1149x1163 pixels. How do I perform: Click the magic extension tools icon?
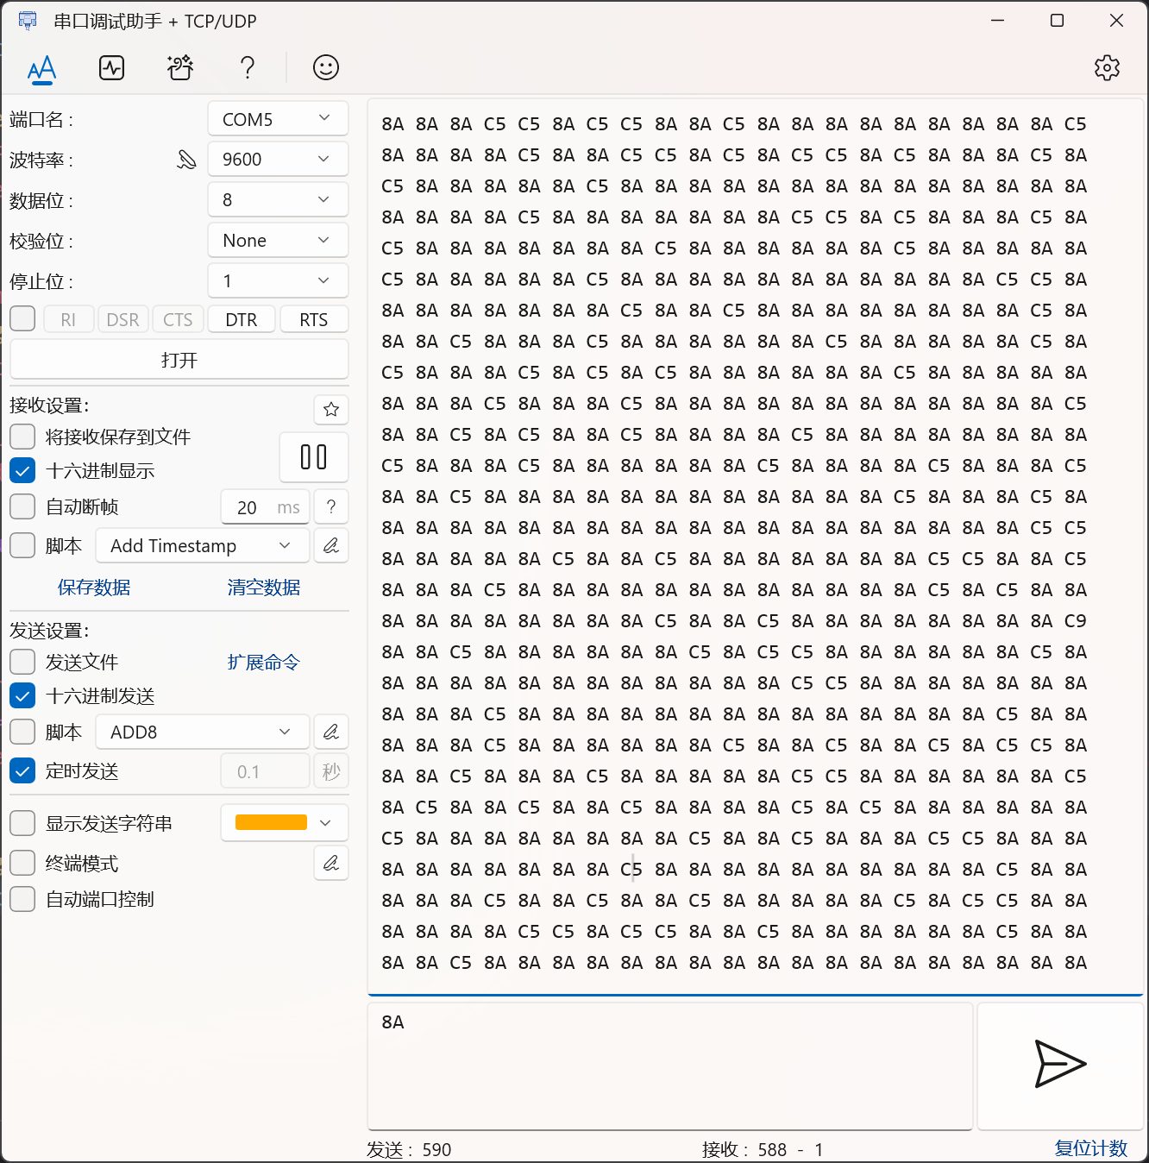(x=179, y=67)
